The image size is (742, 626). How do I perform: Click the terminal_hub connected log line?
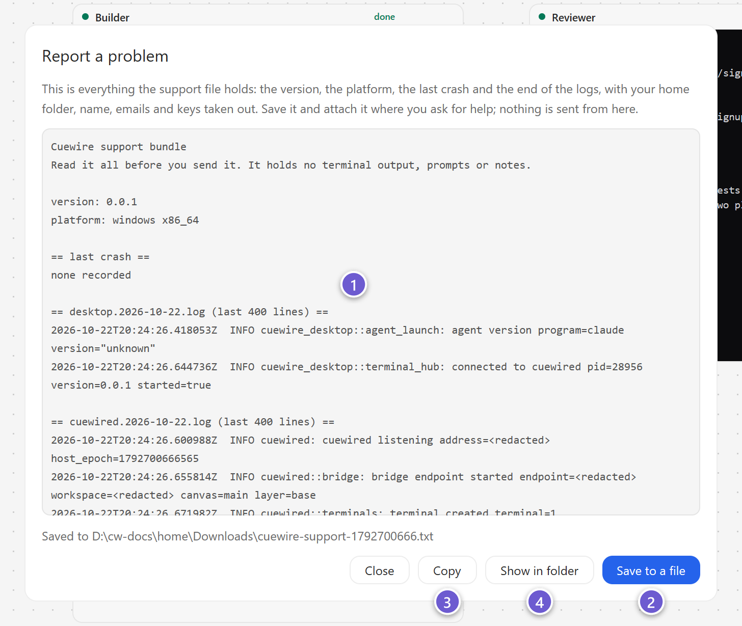click(347, 367)
